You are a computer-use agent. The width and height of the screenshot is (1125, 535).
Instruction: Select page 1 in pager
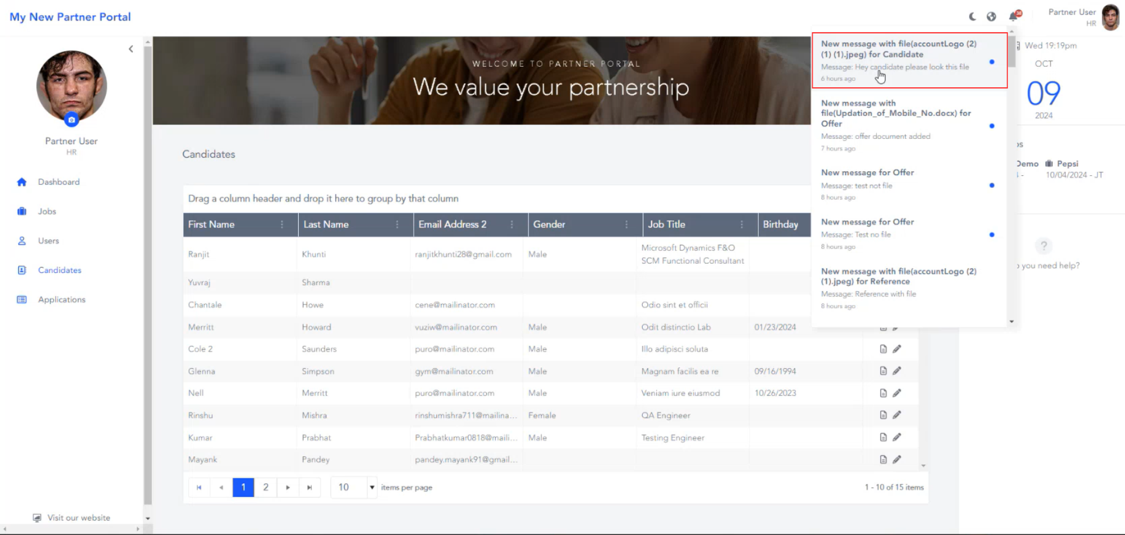pyautogui.click(x=243, y=488)
